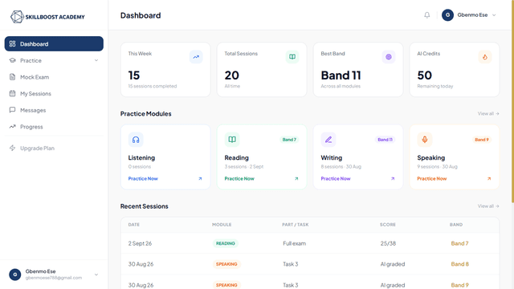Click the 50 value in AI Credits card
This screenshot has width=514, height=289.
(425, 75)
